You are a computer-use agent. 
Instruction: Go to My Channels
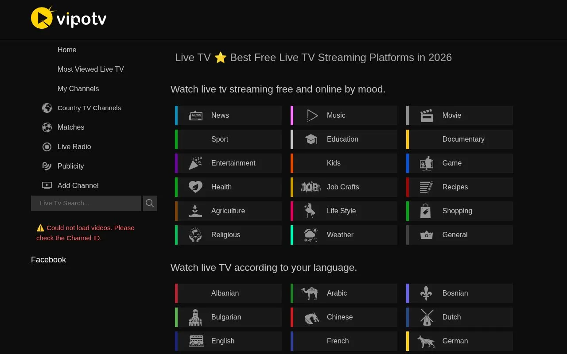coord(78,89)
